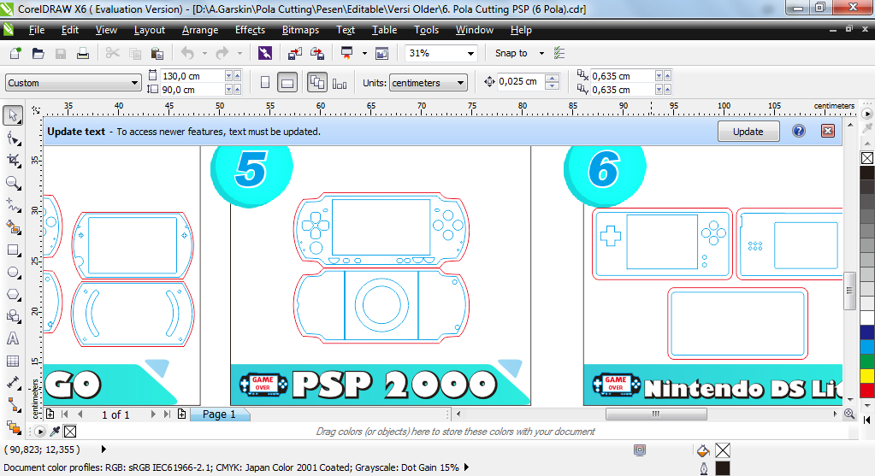
Task: Toggle Current page layout button
Action: coord(340,83)
